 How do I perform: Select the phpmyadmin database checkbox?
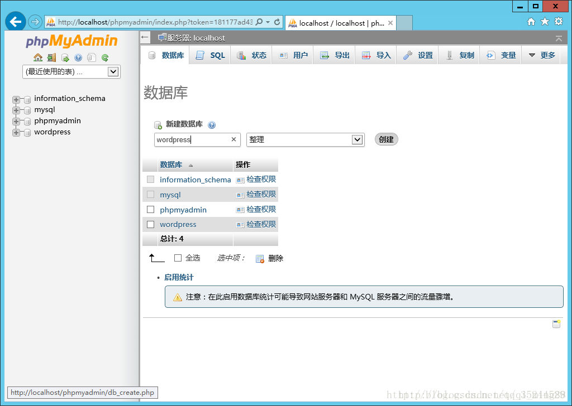click(149, 209)
